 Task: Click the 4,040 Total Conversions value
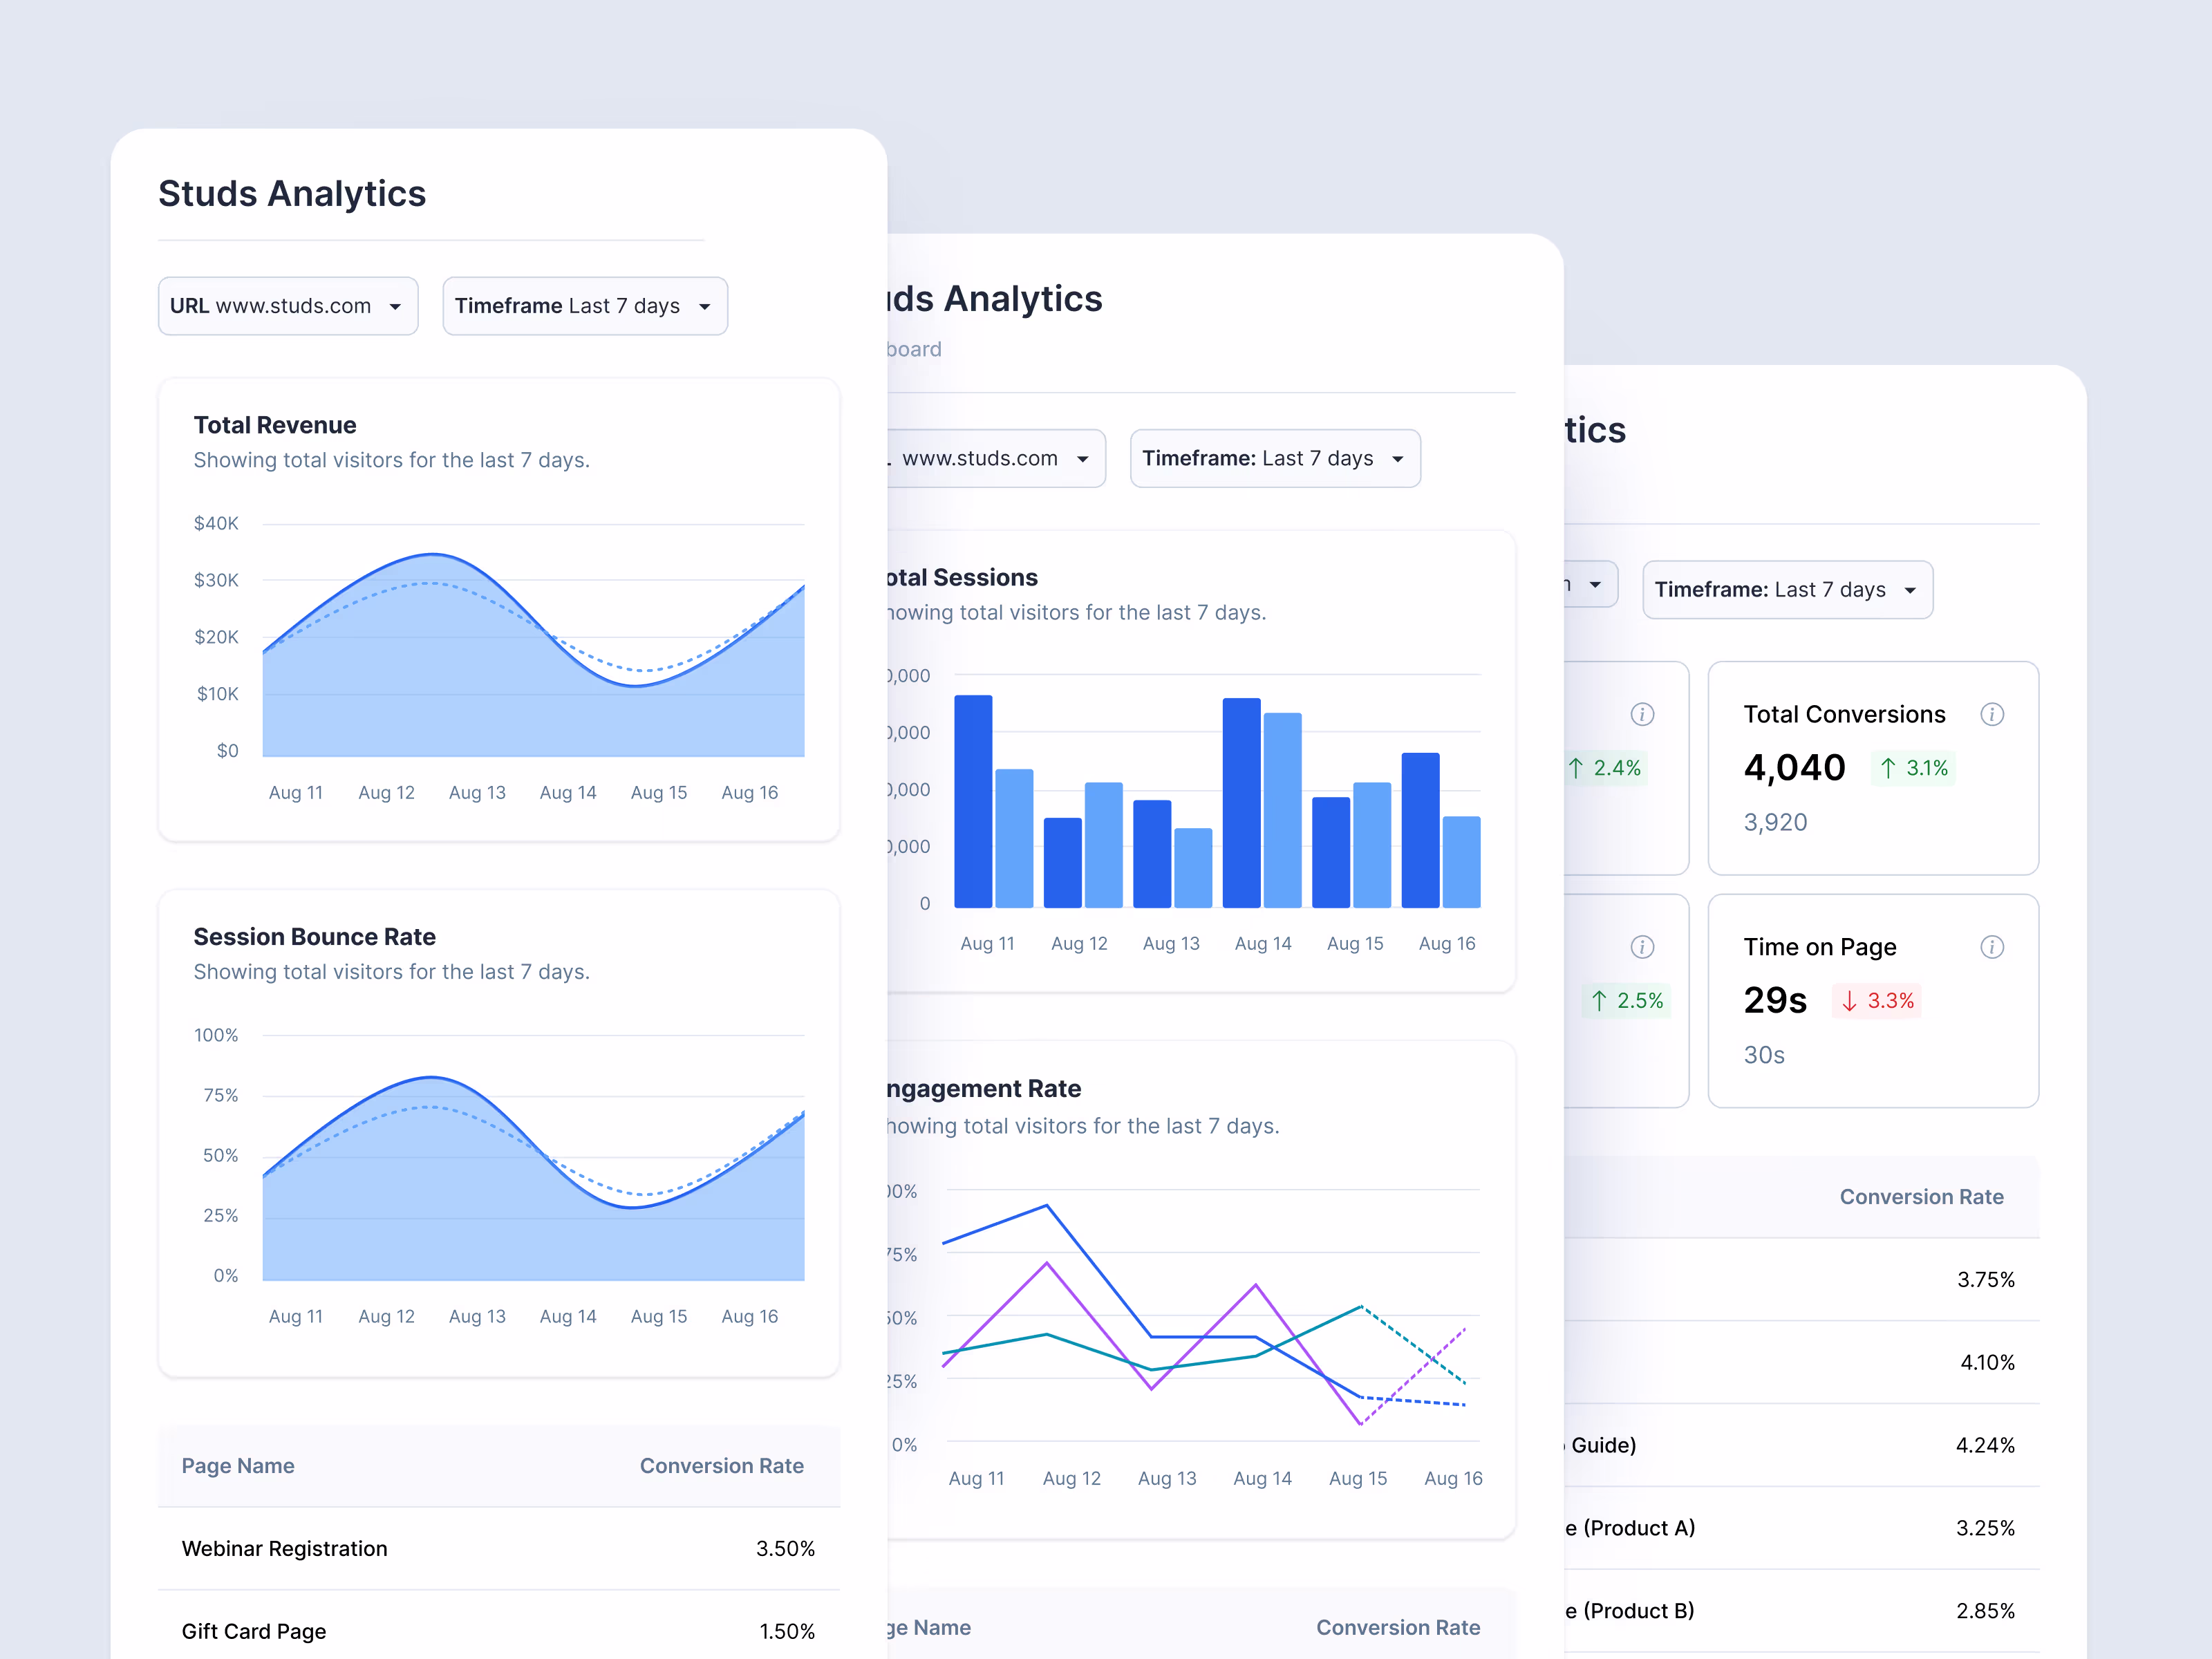tap(1794, 768)
